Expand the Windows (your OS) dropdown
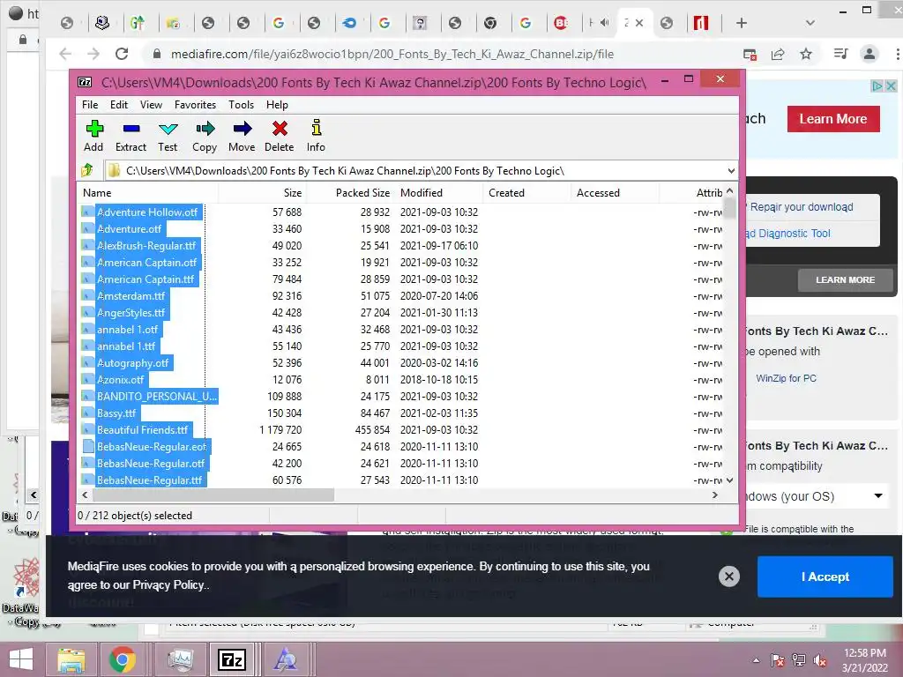 pyautogui.click(x=878, y=495)
